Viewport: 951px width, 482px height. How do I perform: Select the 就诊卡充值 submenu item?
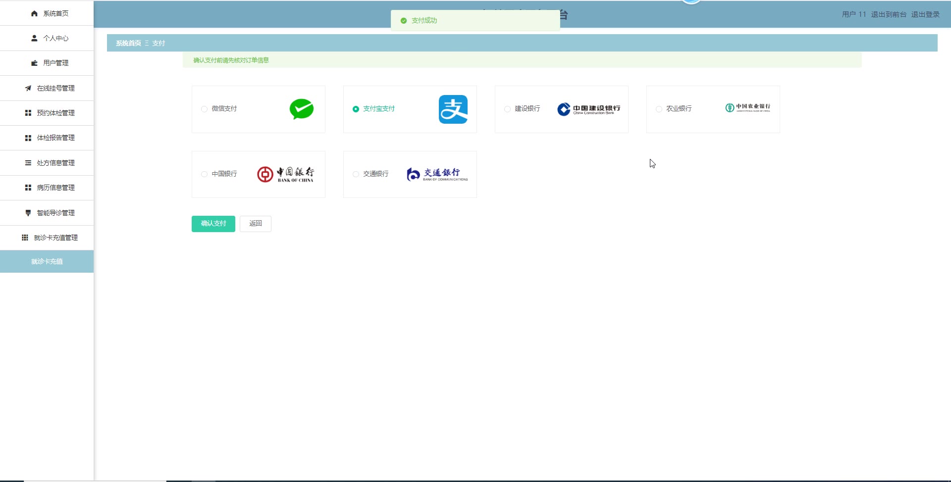coord(47,261)
